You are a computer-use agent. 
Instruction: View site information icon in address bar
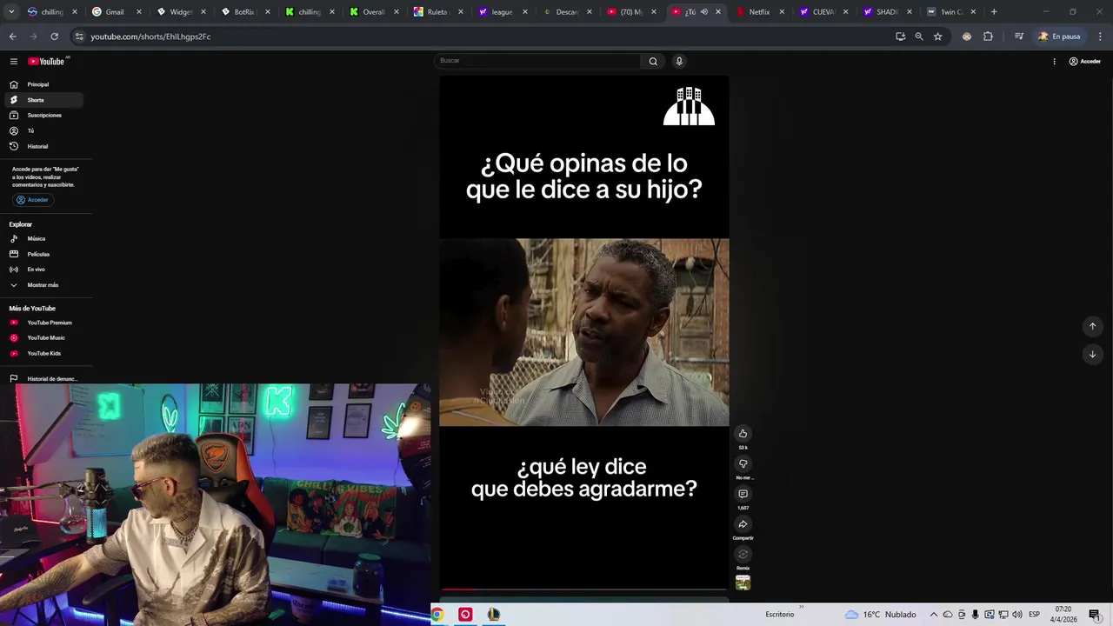(x=79, y=37)
